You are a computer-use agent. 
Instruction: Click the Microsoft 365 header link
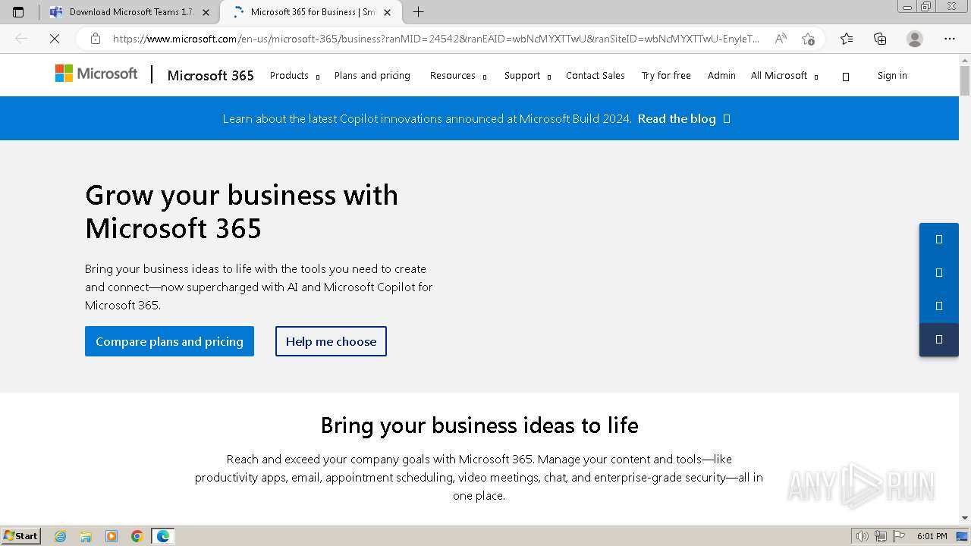tap(210, 76)
